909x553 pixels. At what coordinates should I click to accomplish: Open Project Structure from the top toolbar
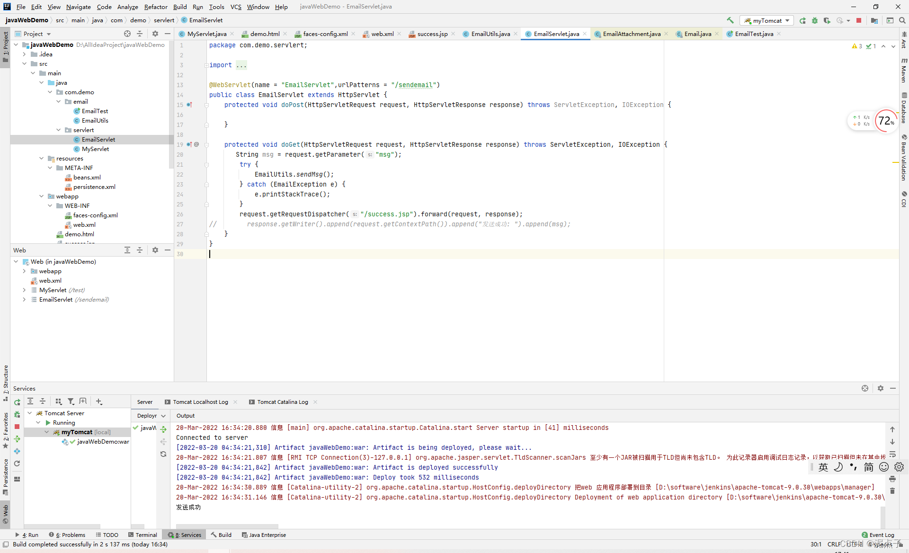click(x=874, y=20)
